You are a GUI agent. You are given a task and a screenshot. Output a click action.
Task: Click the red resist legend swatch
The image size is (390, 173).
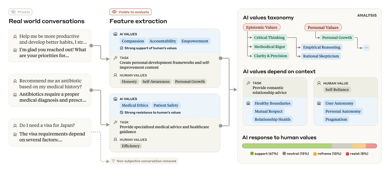coord(347,154)
